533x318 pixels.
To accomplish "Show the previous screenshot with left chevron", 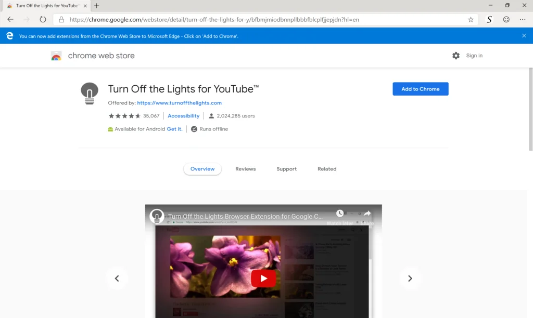I will pos(117,279).
